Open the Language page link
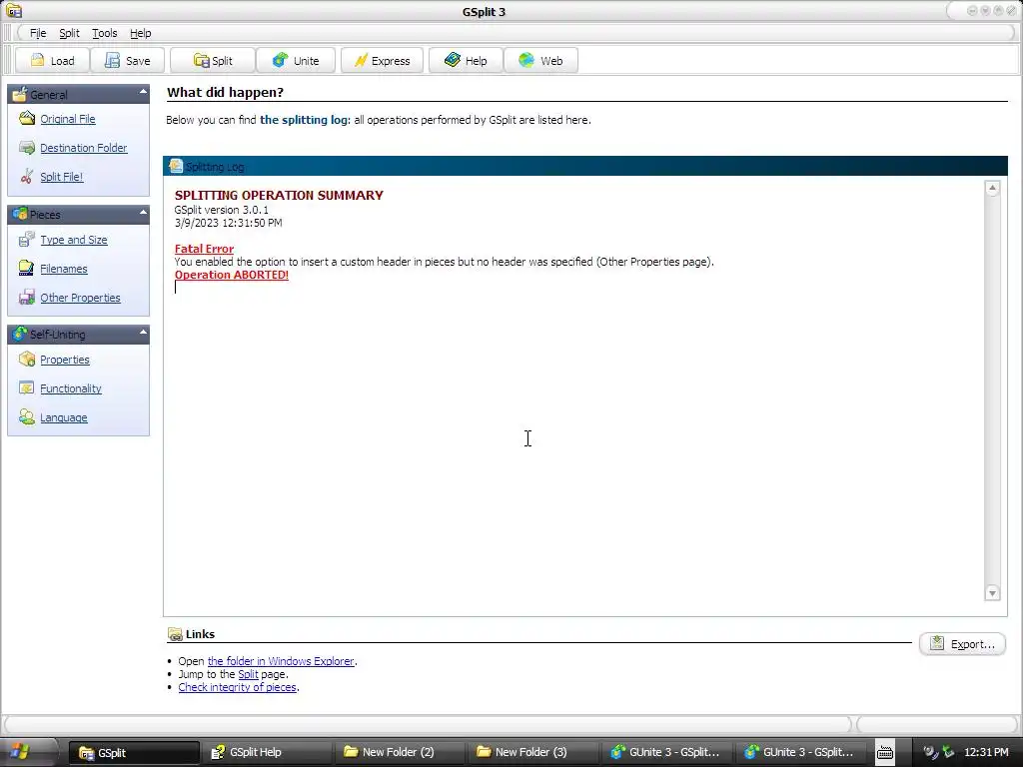Screen dimensions: 1023x767 pyautogui.click(x=63, y=417)
